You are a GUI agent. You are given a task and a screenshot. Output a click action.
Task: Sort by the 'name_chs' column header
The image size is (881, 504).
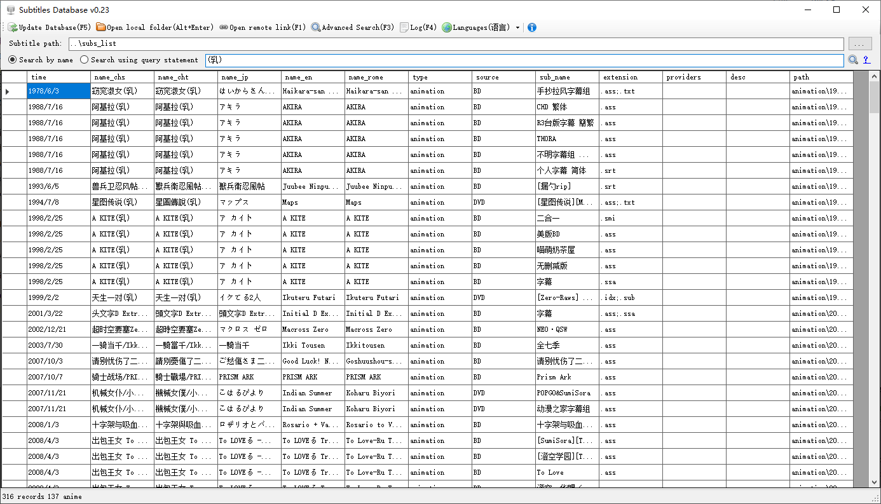[x=122, y=77]
